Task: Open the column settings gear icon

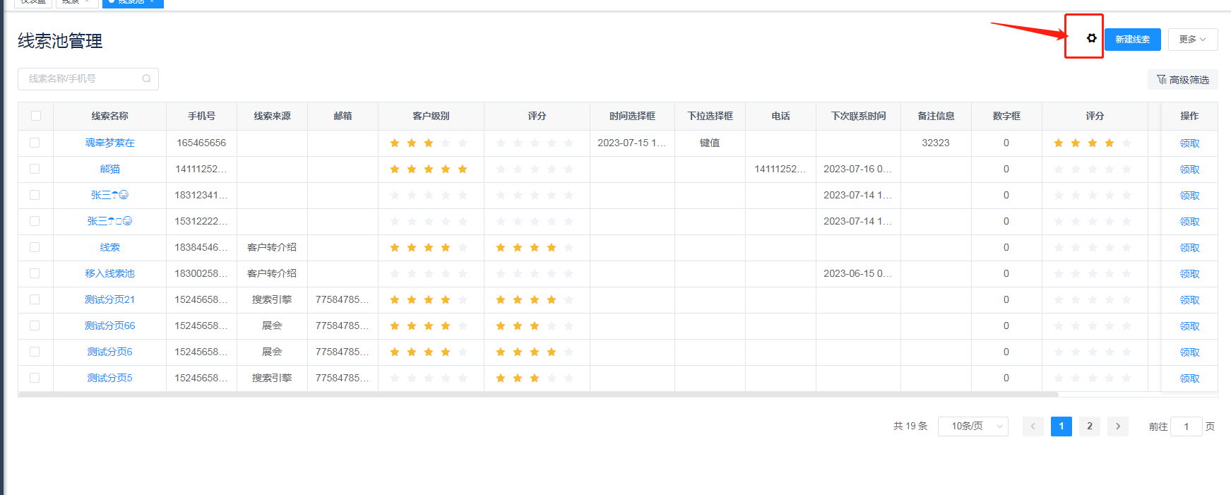Action: click(x=1091, y=38)
